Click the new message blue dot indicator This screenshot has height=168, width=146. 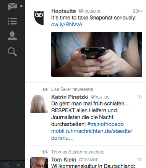pyautogui.click(x=21, y=6)
